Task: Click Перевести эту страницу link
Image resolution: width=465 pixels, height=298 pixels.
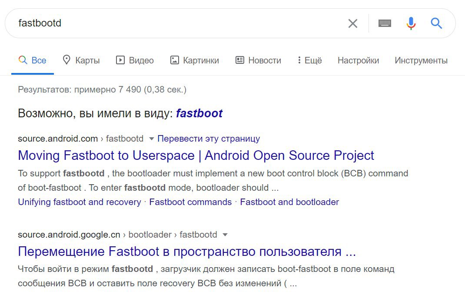Action: (x=209, y=139)
